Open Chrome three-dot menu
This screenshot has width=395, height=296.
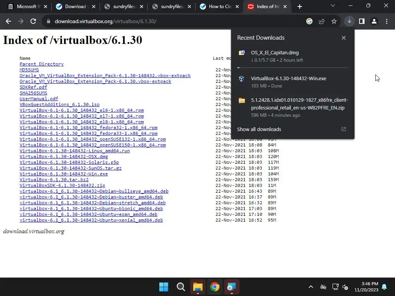pyautogui.click(x=387, y=22)
